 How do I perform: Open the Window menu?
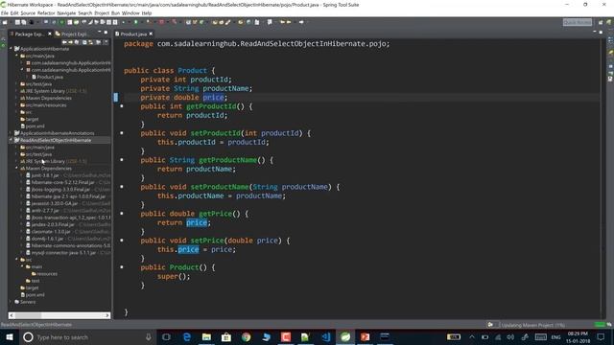click(130, 12)
